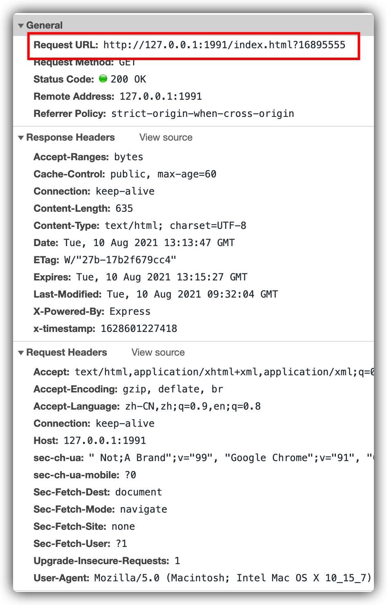The height and width of the screenshot is (605, 387).
Task: Select the Accept-Language header value
Action: 193,406
